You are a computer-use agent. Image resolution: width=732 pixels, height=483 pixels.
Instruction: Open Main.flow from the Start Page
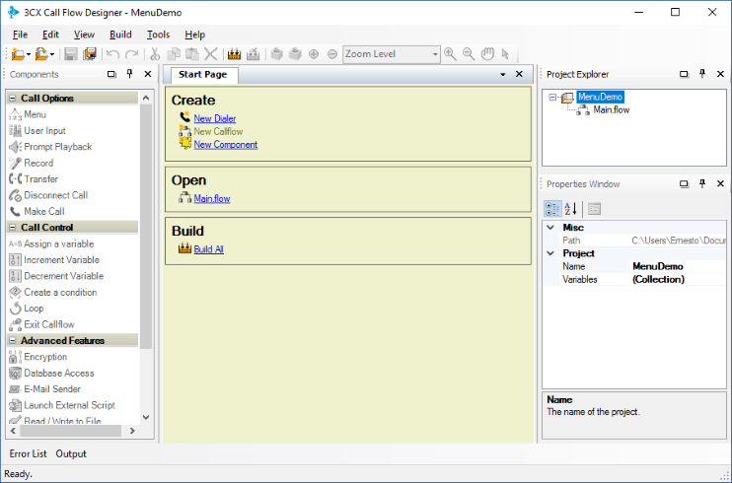[x=212, y=199]
